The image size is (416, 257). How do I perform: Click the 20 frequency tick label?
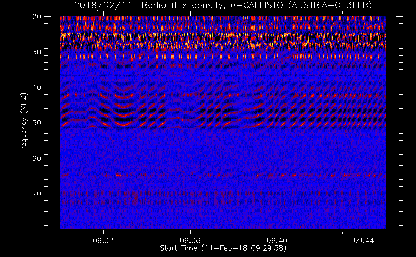37,17
